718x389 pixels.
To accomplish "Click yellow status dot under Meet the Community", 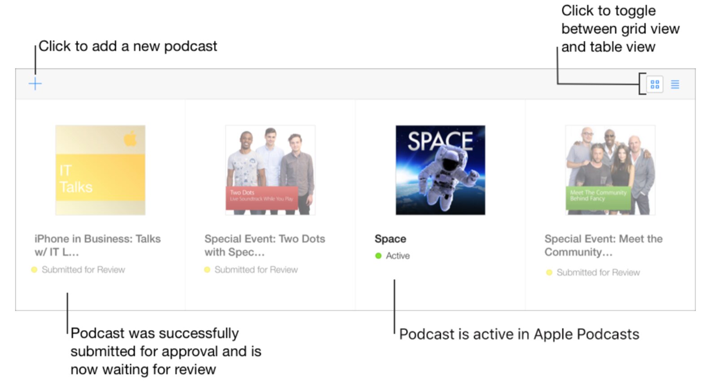I will (x=549, y=272).
